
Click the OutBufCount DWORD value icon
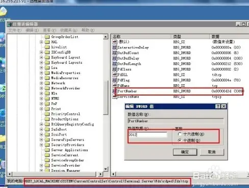click(115, 53)
